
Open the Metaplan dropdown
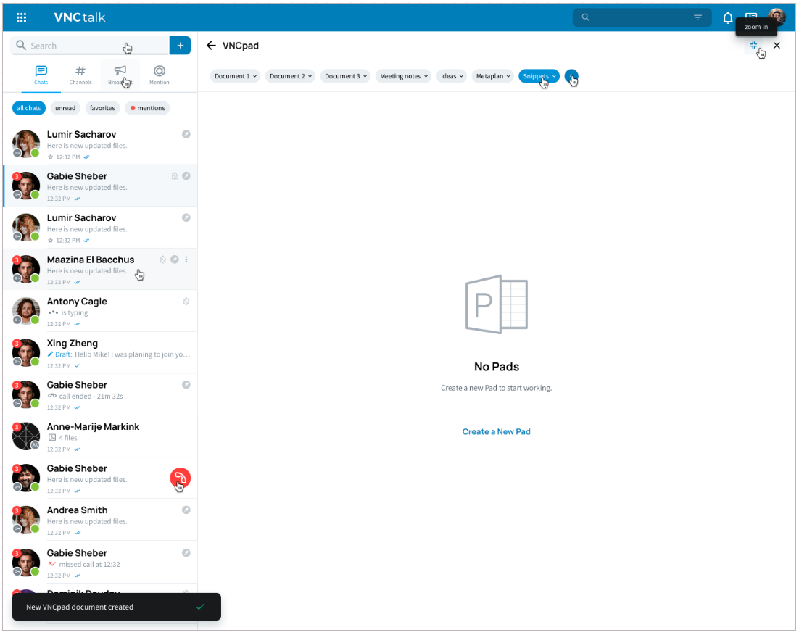pyautogui.click(x=493, y=76)
